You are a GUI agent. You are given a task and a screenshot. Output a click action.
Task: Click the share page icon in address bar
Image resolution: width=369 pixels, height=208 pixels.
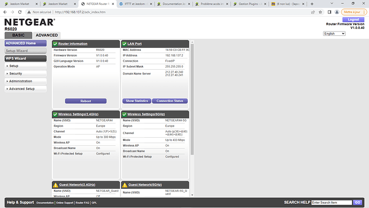click(313, 12)
